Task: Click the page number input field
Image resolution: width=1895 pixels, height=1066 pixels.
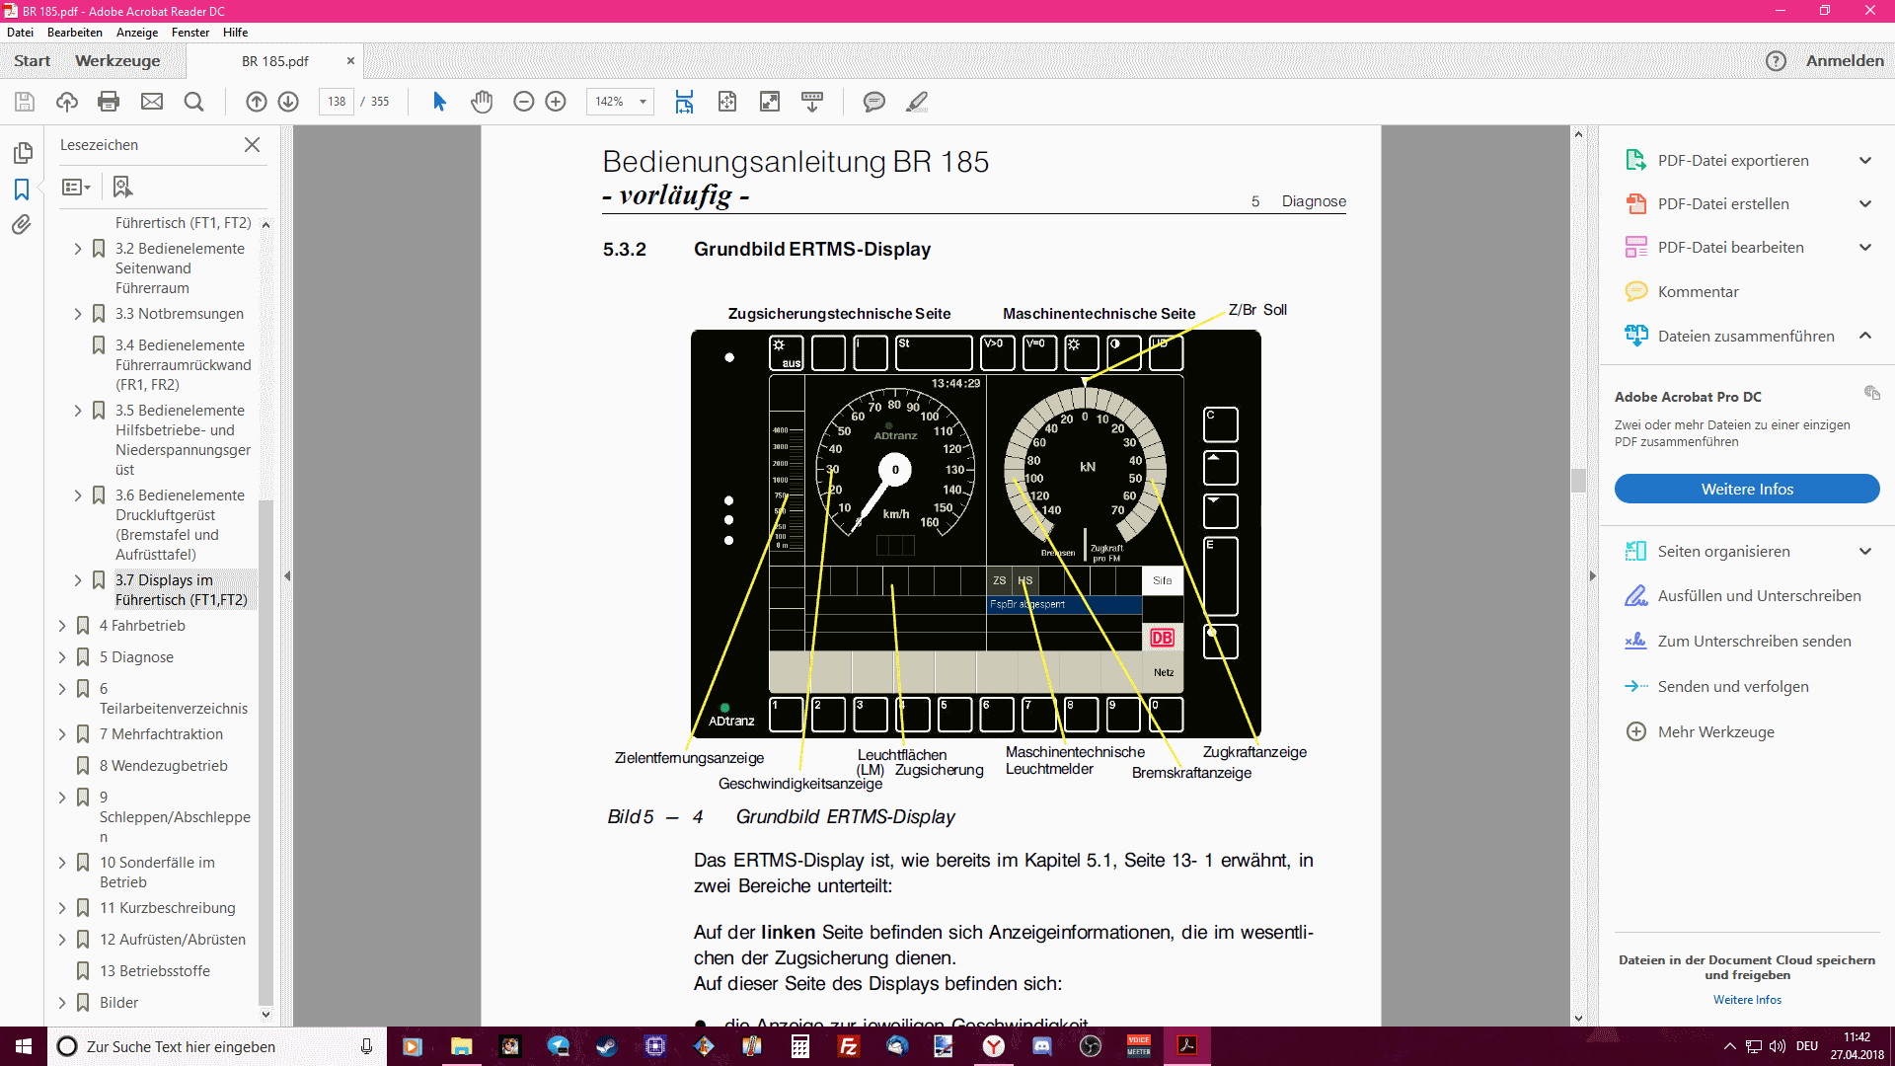Action: click(337, 102)
